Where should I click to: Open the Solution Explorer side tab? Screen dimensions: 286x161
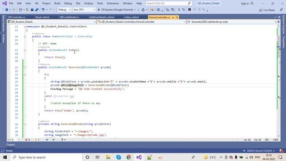(x=283, y=25)
